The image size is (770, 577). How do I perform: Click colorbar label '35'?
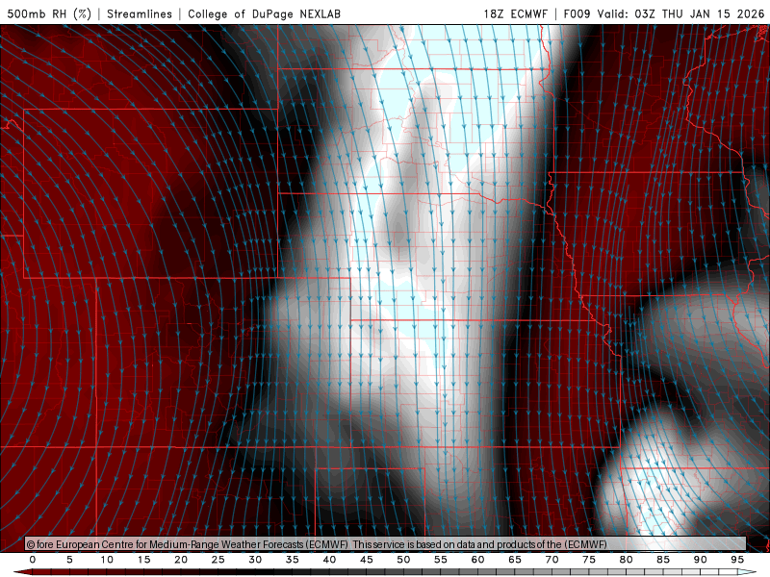293,560
